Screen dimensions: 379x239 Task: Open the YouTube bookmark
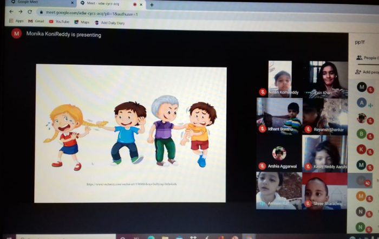(x=59, y=22)
